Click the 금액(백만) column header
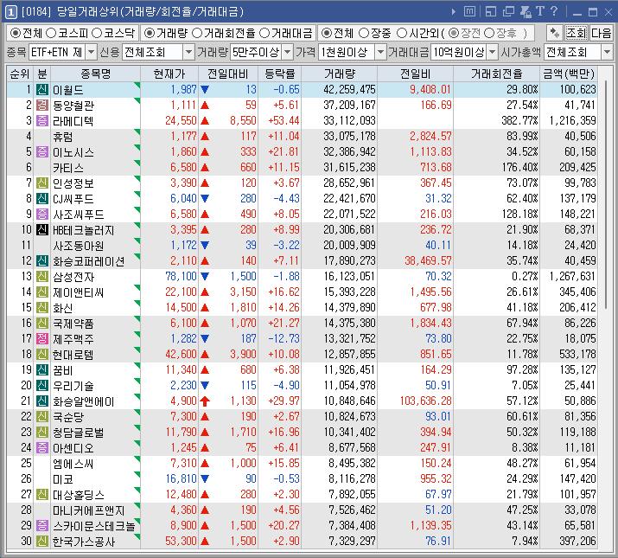The height and width of the screenshot is (558, 618). pyautogui.click(x=569, y=74)
